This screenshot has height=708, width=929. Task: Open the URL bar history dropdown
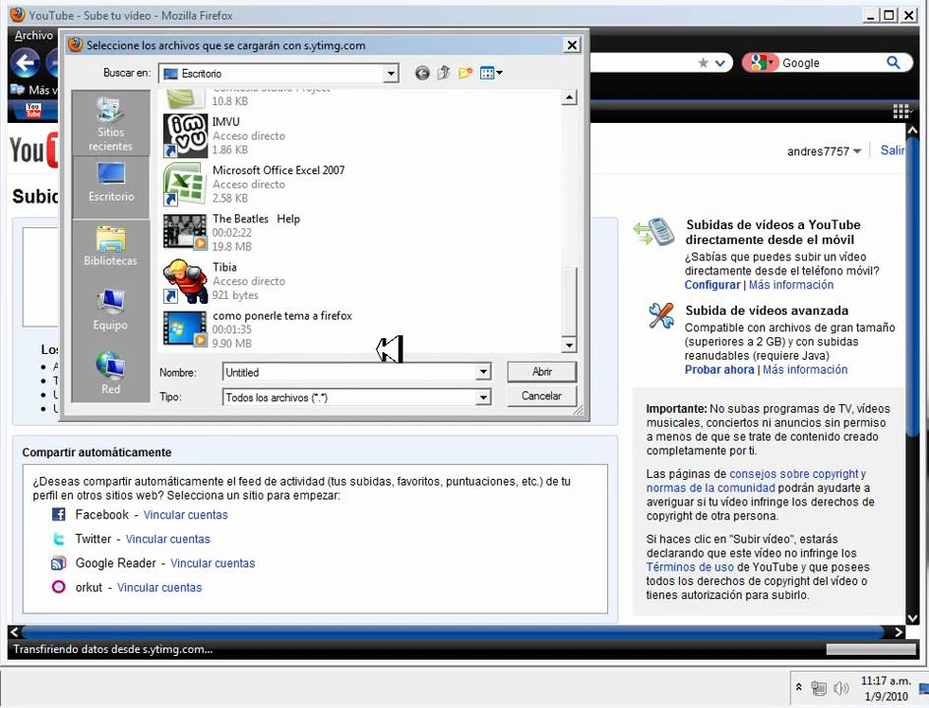tap(719, 63)
